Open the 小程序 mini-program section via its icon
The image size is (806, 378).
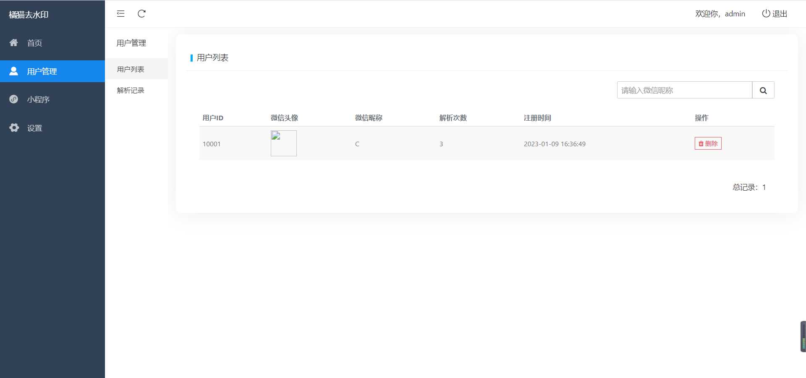coord(13,99)
